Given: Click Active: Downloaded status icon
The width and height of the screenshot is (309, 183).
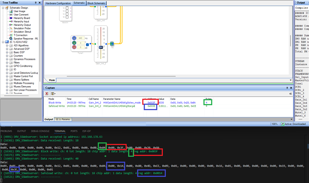Looking at the screenshot, I should 282,124.
